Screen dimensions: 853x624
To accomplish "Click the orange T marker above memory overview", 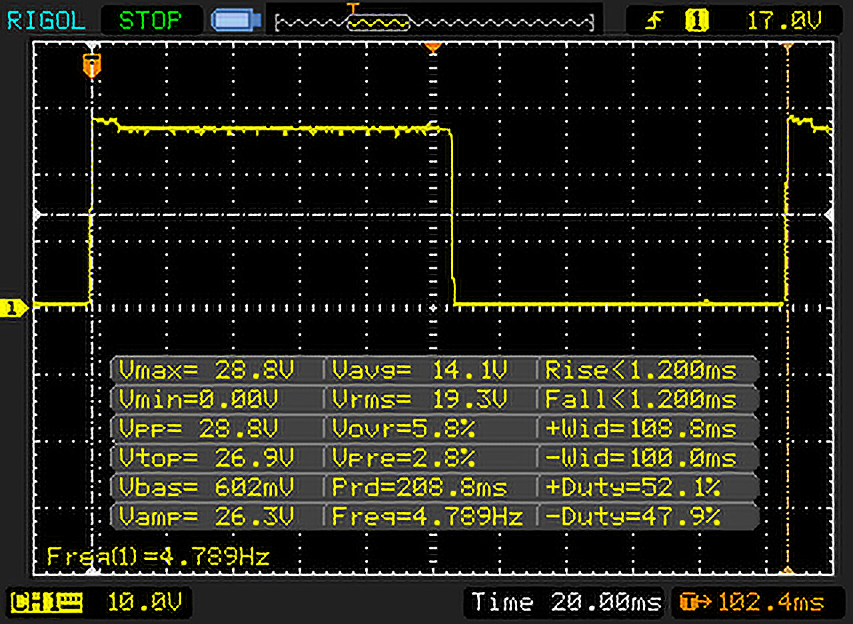I will point(353,8).
